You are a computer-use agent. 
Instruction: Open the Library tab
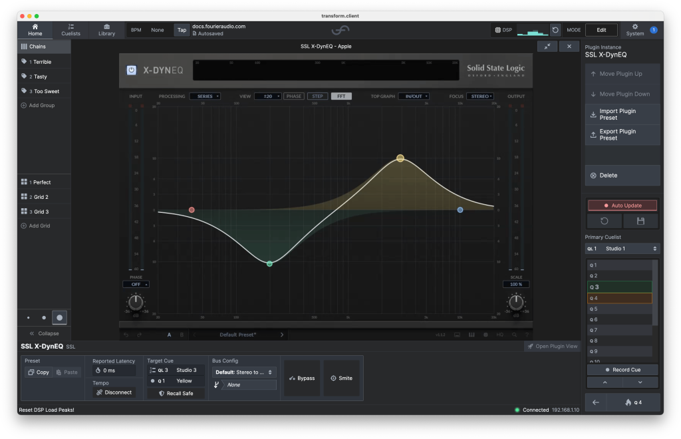pyautogui.click(x=106, y=30)
